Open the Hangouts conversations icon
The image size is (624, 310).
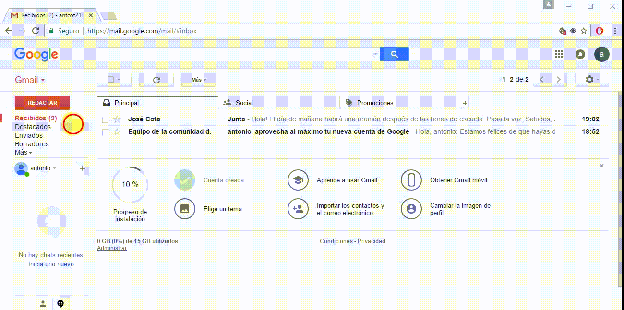pyautogui.click(x=60, y=303)
